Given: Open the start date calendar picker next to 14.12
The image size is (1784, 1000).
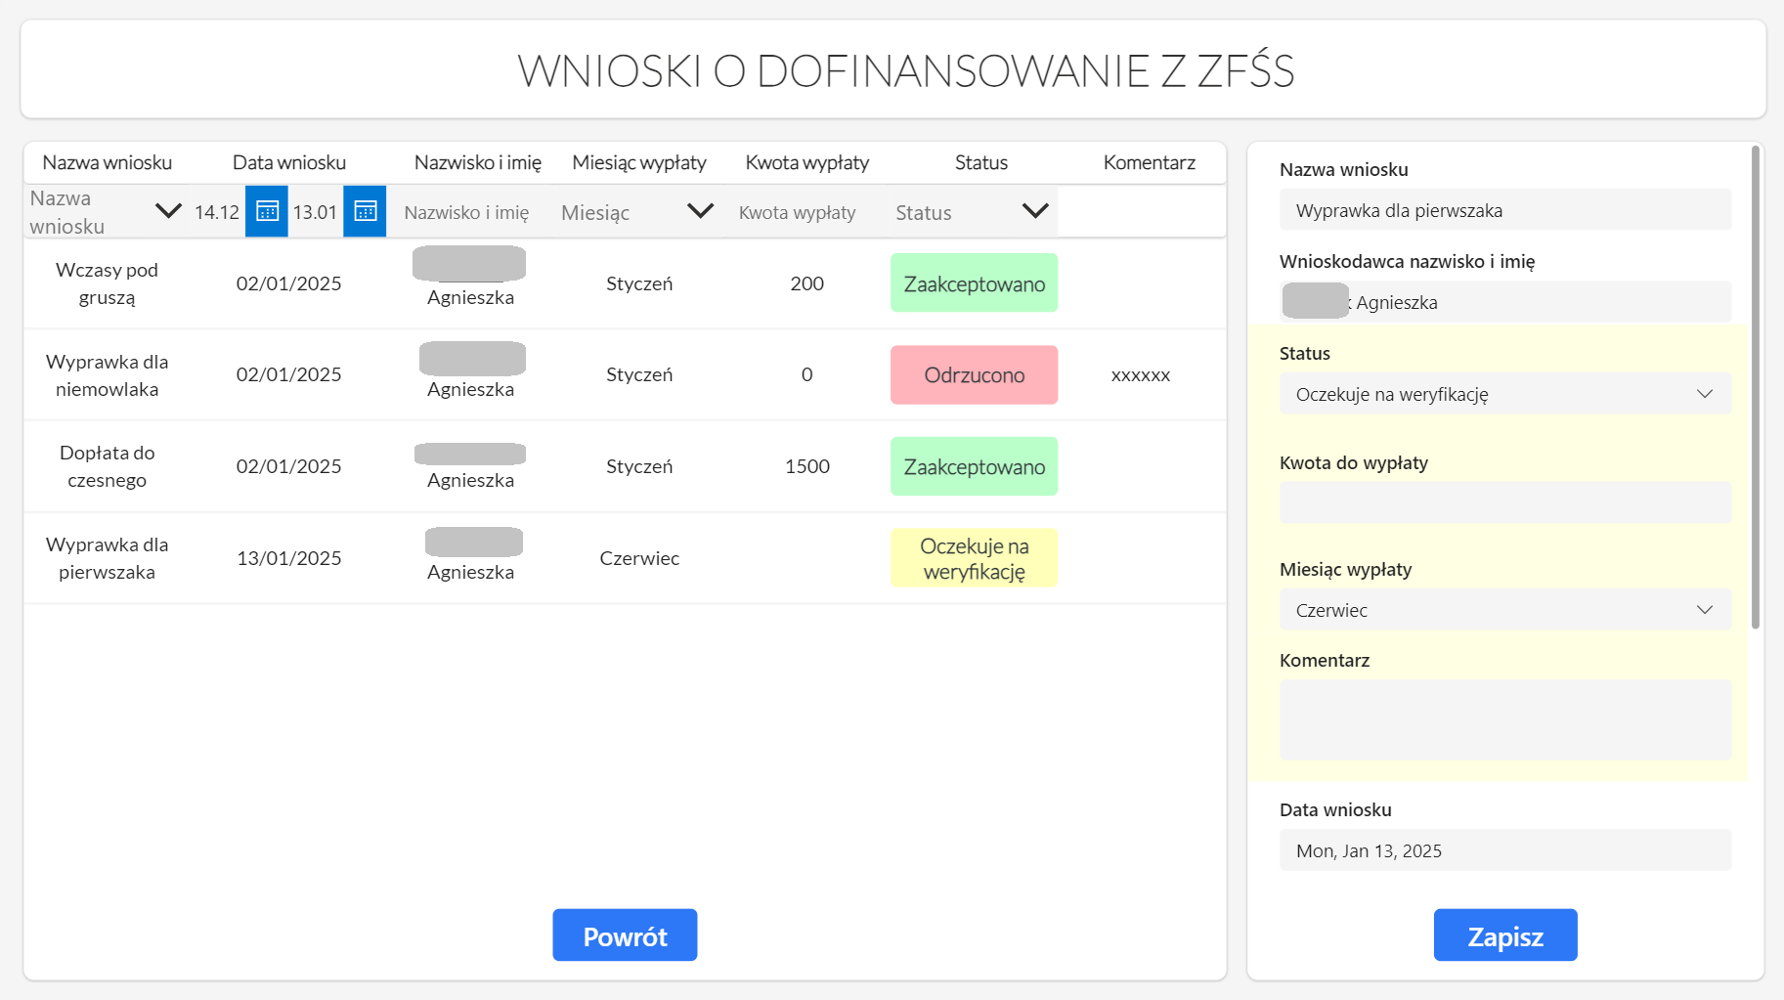Looking at the screenshot, I should [x=266, y=211].
